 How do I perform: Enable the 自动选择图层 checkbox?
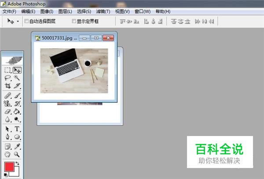26,21
